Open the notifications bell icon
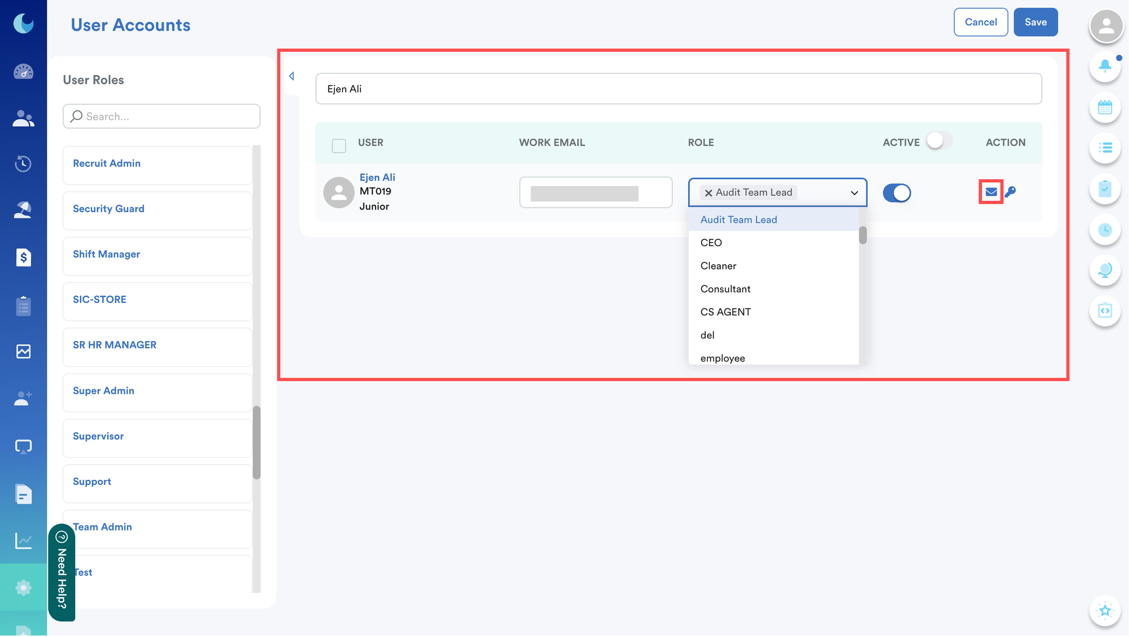The height and width of the screenshot is (637, 1129). [x=1104, y=66]
